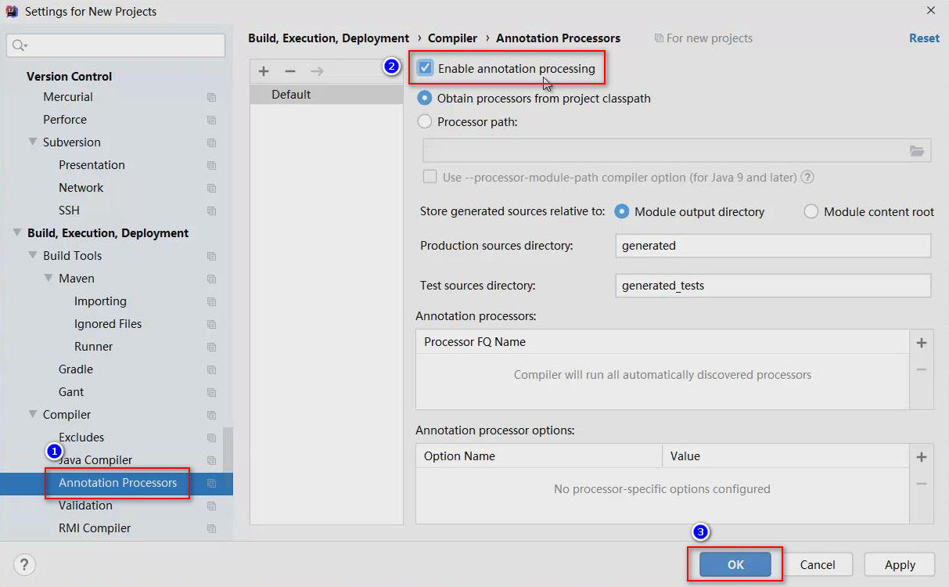
Task: Collapse the Subversion tree node
Action: coord(33,142)
